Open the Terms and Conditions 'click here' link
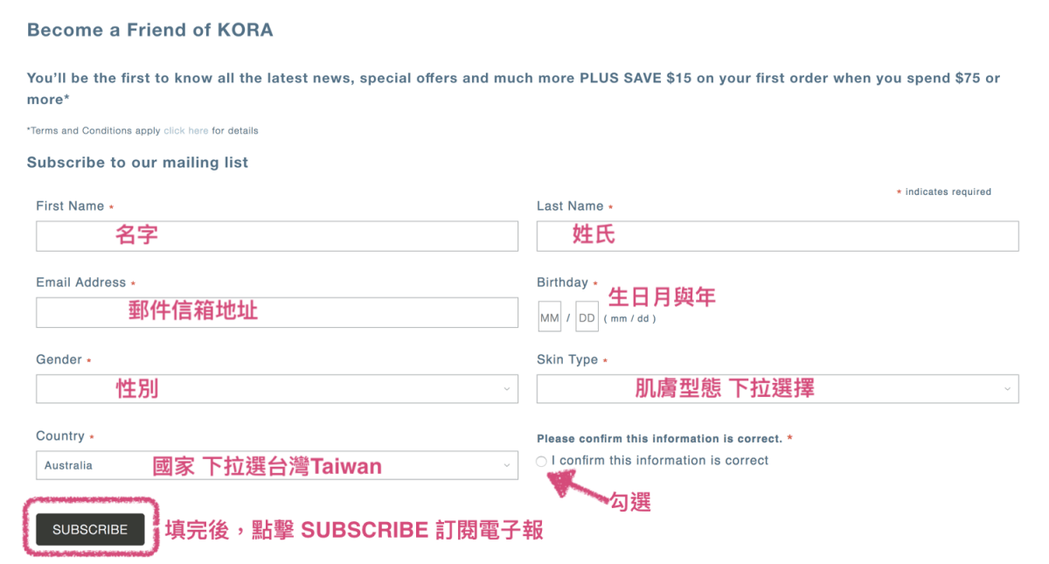The width and height of the screenshot is (1049, 564). click(185, 130)
